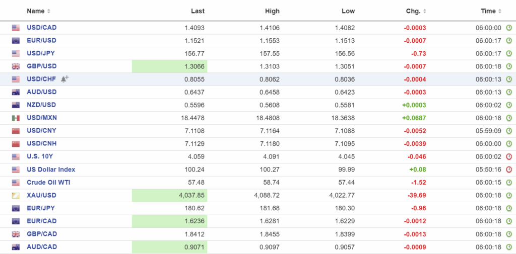Open the USD/JPY currency pair link
This screenshot has height=254, width=516.
coord(41,53)
